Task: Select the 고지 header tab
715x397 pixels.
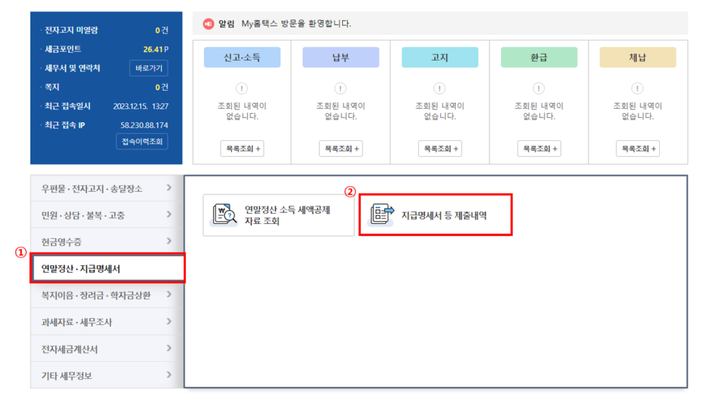Action: (440, 57)
